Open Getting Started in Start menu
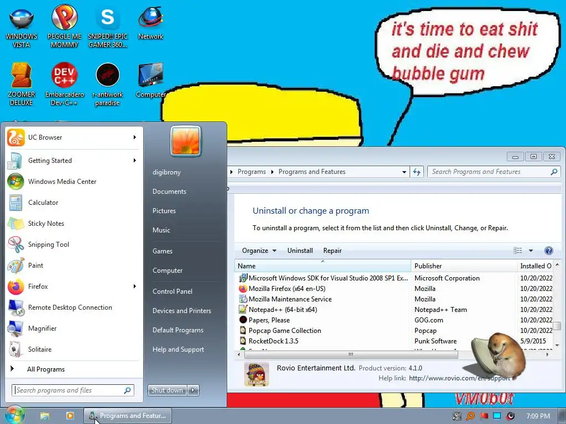The image size is (566, 424). point(72,161)
